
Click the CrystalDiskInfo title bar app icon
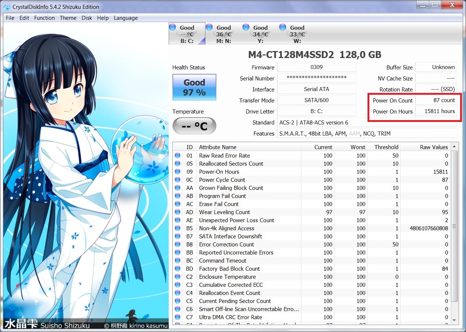click(7, 7)
